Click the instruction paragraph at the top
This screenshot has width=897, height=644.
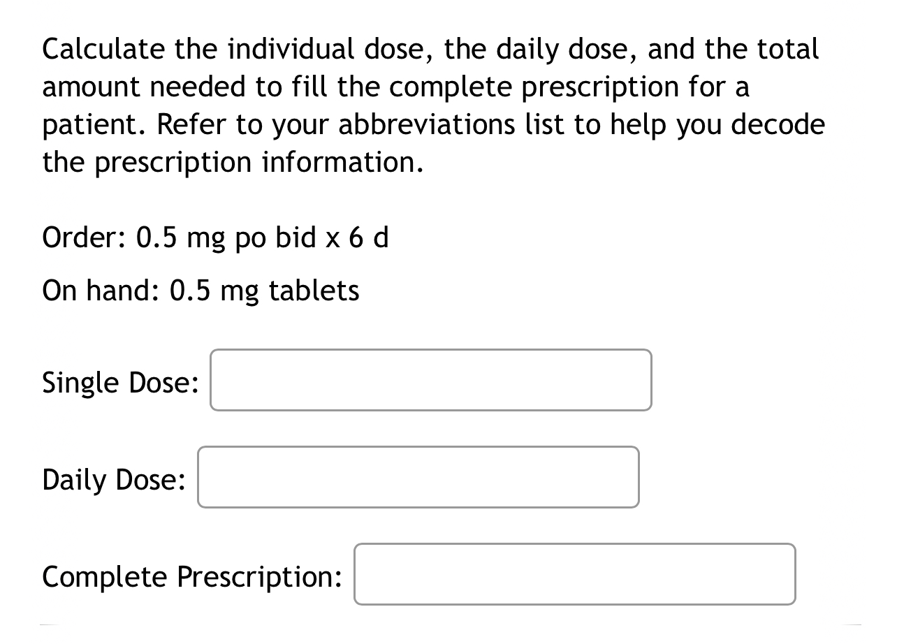[433, 105]
